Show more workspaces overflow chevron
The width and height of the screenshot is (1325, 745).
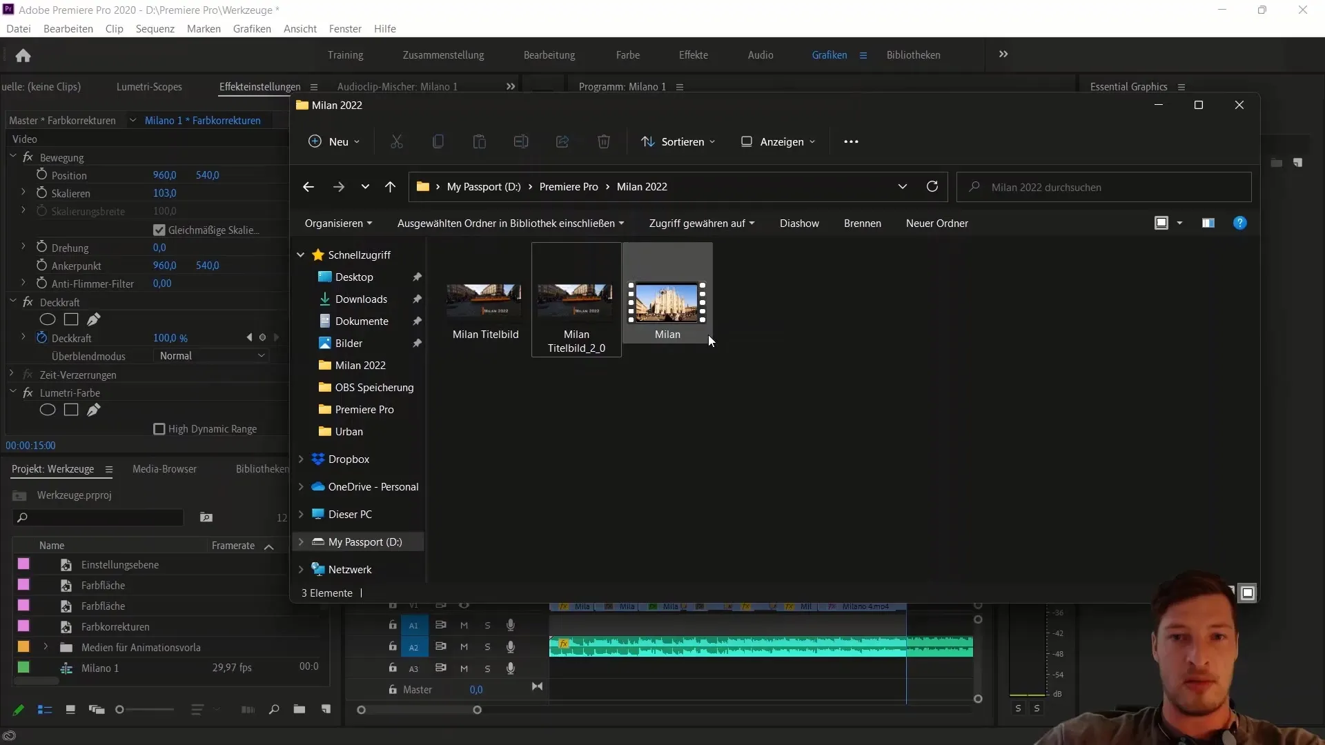point(1003,54)
